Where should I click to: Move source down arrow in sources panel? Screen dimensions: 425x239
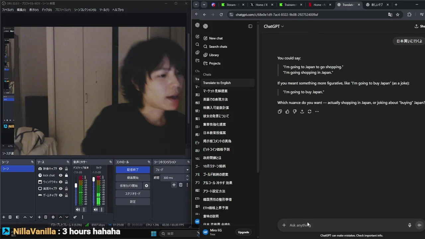coord(67,217)
